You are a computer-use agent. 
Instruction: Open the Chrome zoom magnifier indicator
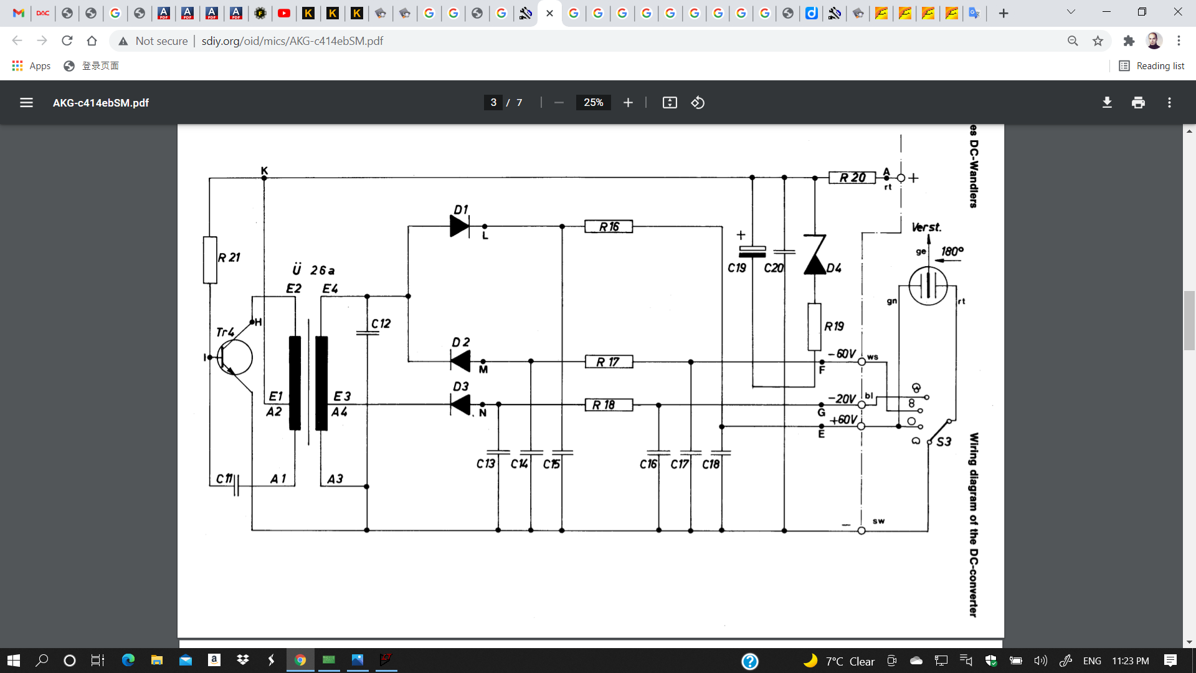(1073, 41)
